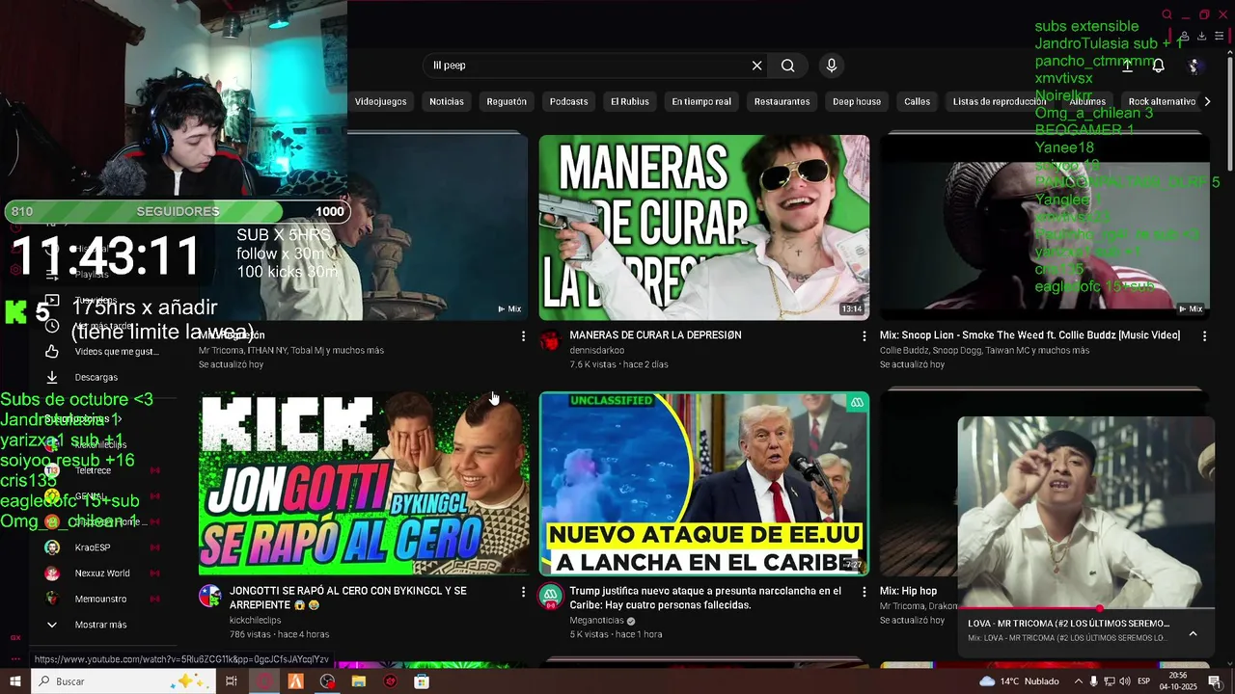Open Mix: Hip hop playlist title
This screenshot has height=694, width=1235.
908,591
